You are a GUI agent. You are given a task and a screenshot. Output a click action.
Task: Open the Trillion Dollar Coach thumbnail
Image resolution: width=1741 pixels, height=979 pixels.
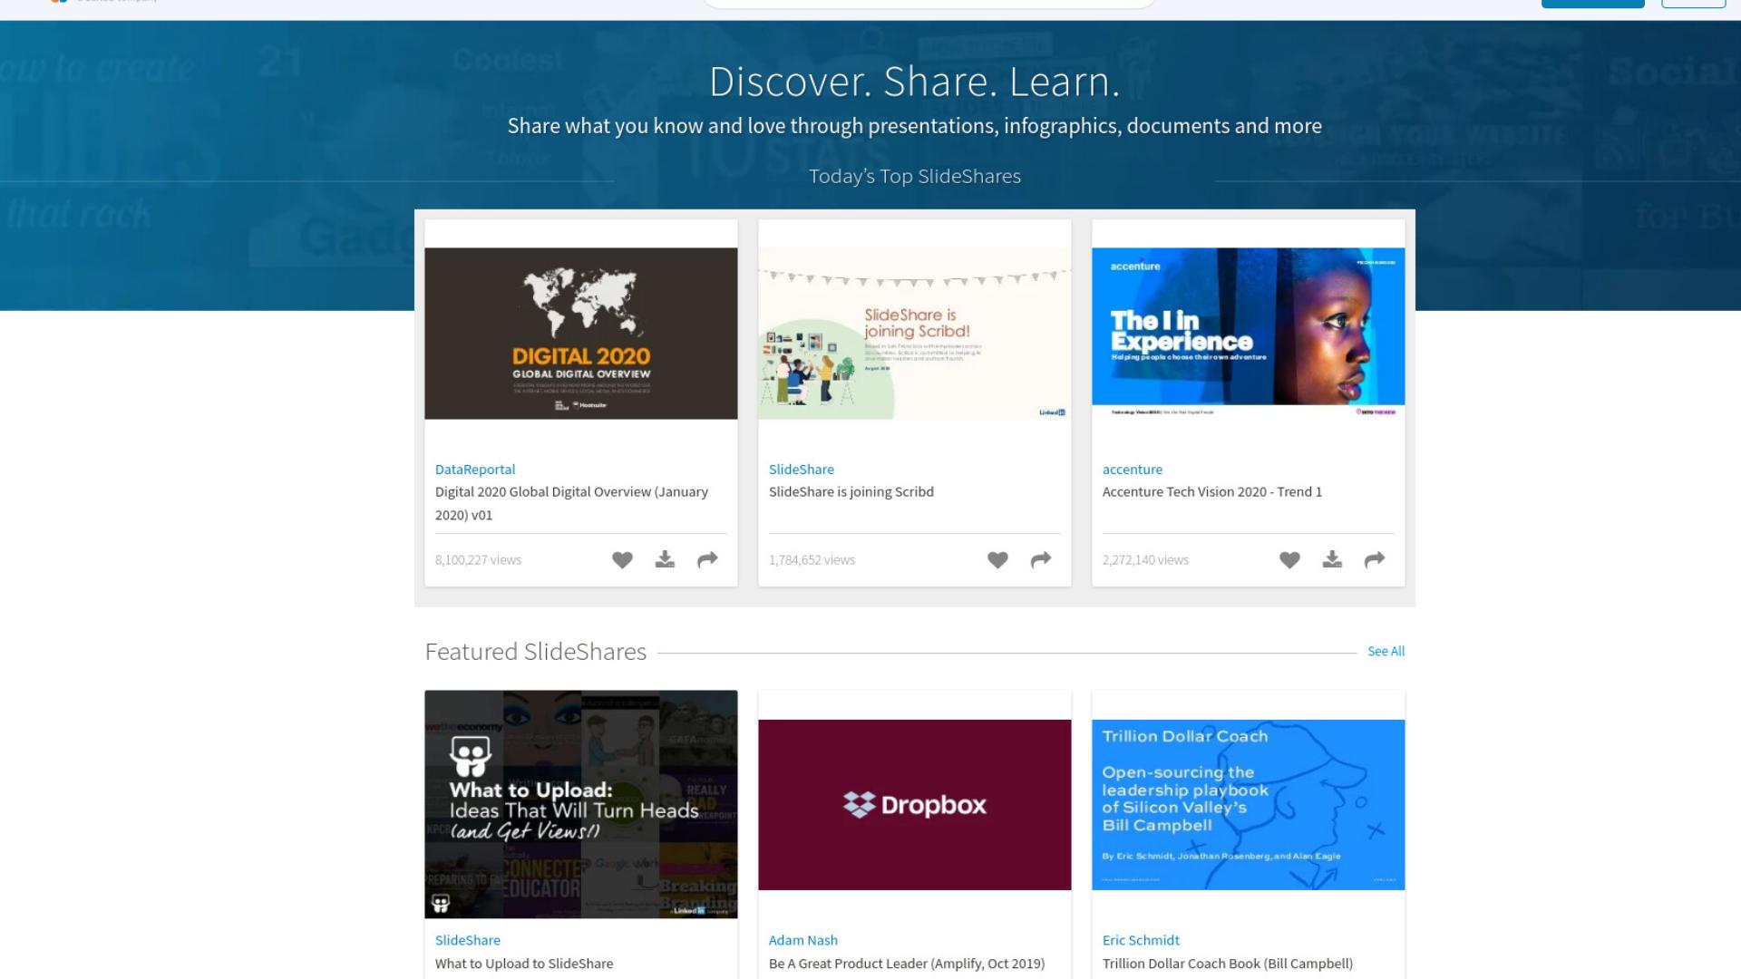pyautogui.click(x=1249, y=805)
